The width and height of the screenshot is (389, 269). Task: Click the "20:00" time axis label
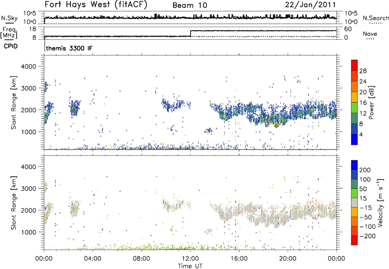pyautogui.click(x=287, y=258)
